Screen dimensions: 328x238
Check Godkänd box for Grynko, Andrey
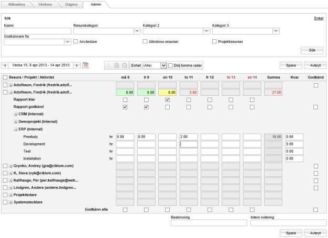pyautogui.click(x=316, y=166)
